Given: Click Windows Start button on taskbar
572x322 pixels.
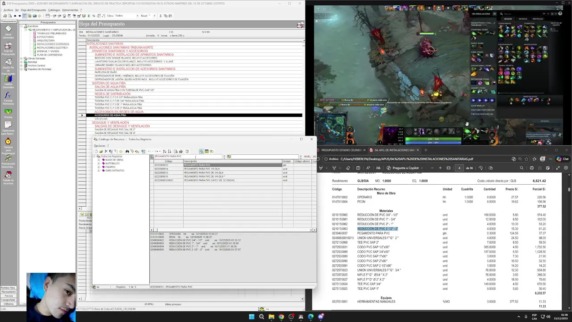Looking at the screenshot, I should pyautogui.click(x=252, y=317).
